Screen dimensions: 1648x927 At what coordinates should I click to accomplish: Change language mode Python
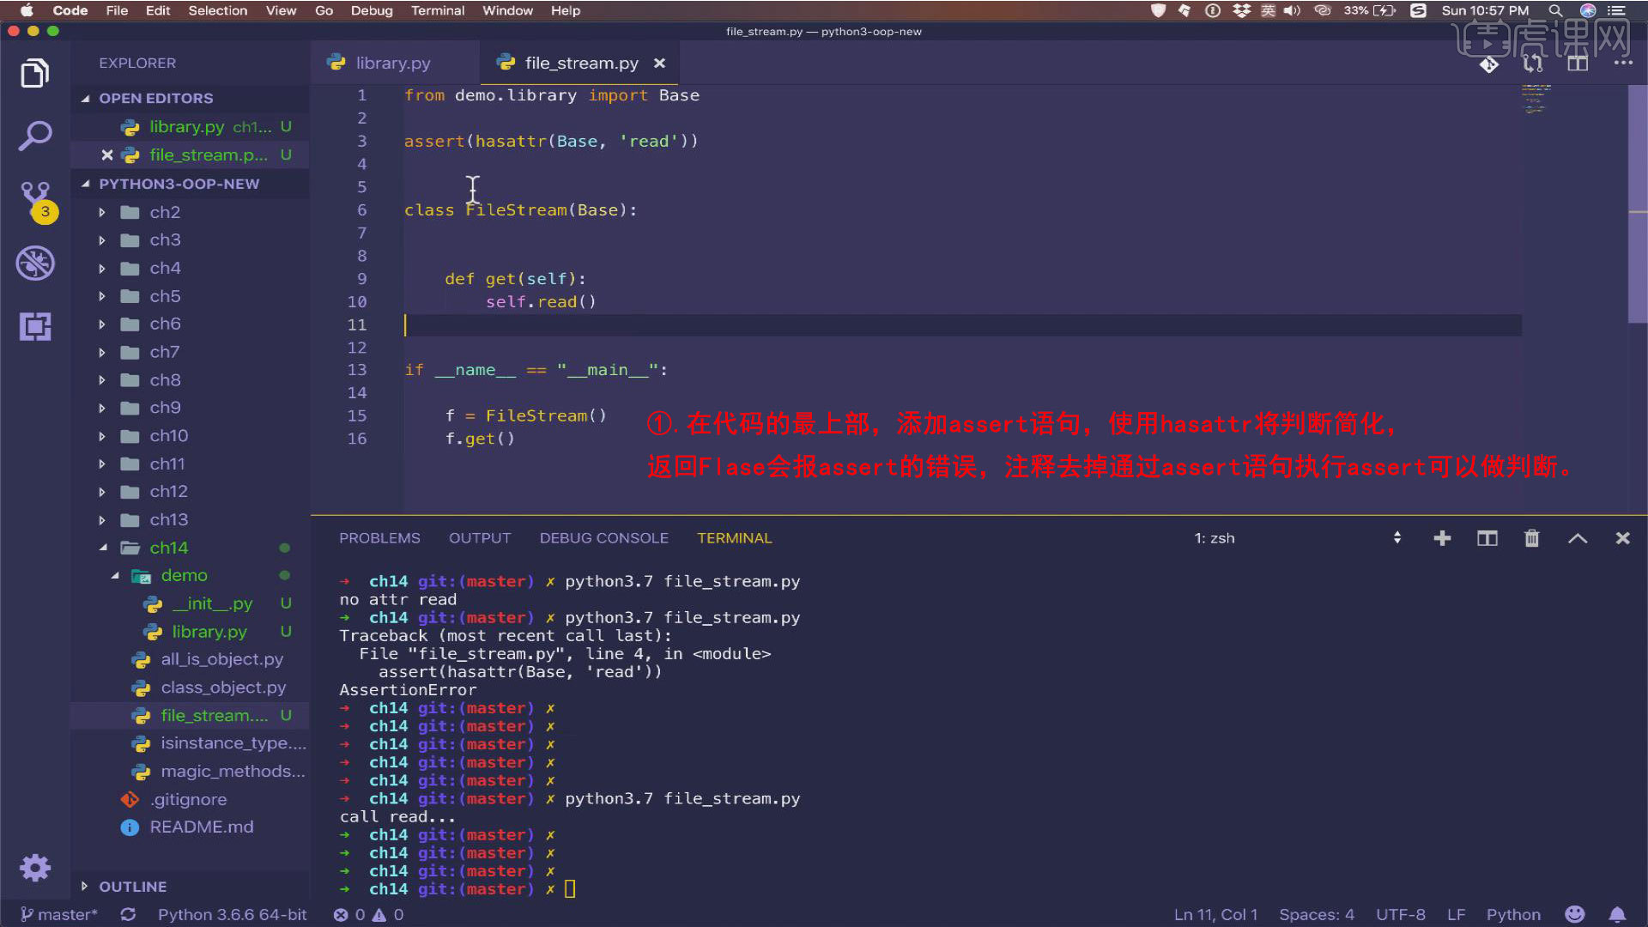[x=1513, y=915]
